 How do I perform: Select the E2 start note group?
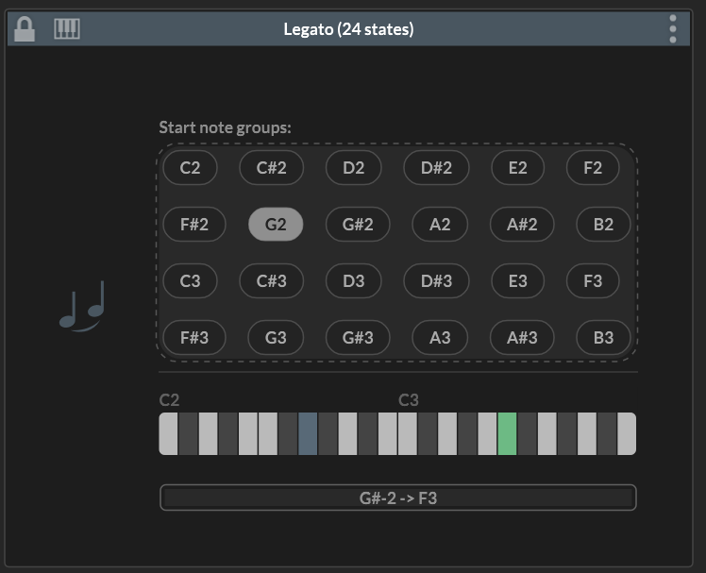(x=518, y=168)
